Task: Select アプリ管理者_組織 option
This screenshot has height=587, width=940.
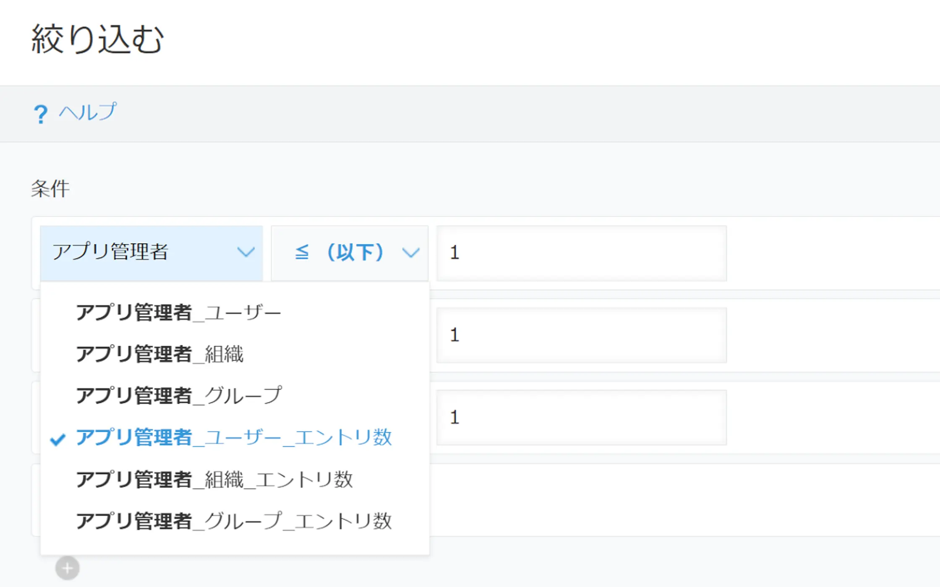Action: pyautogui.click(x=159, y=354)
